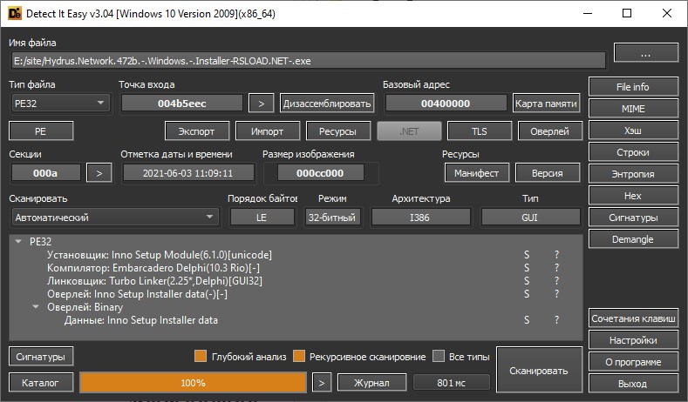Click image size value 000cc000
Screen dimensions: 688x402
point(320,173)
